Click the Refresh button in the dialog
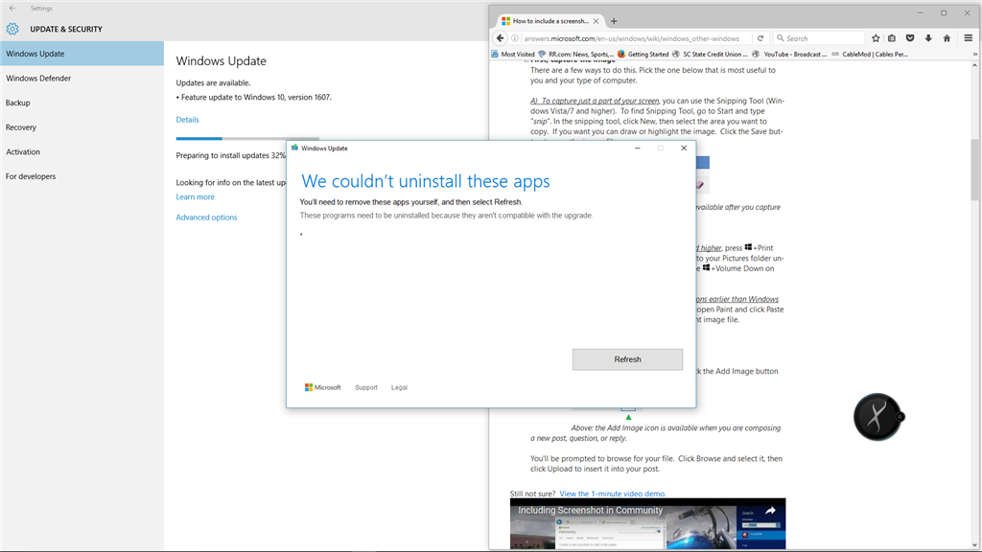The width and height of the screenshot is (982, 552). click(x=627, y=359)
